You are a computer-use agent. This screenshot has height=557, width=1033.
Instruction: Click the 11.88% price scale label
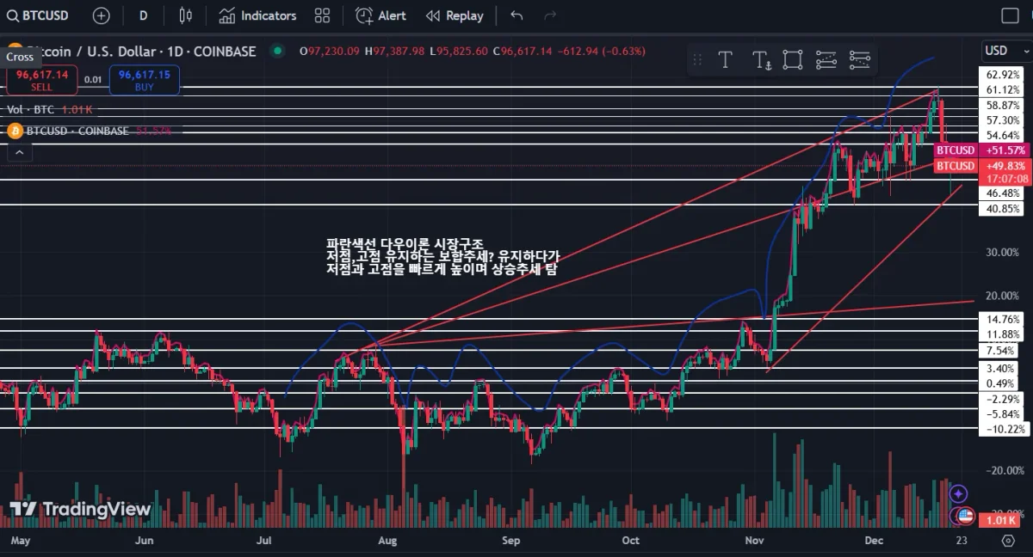[1003, 334]
